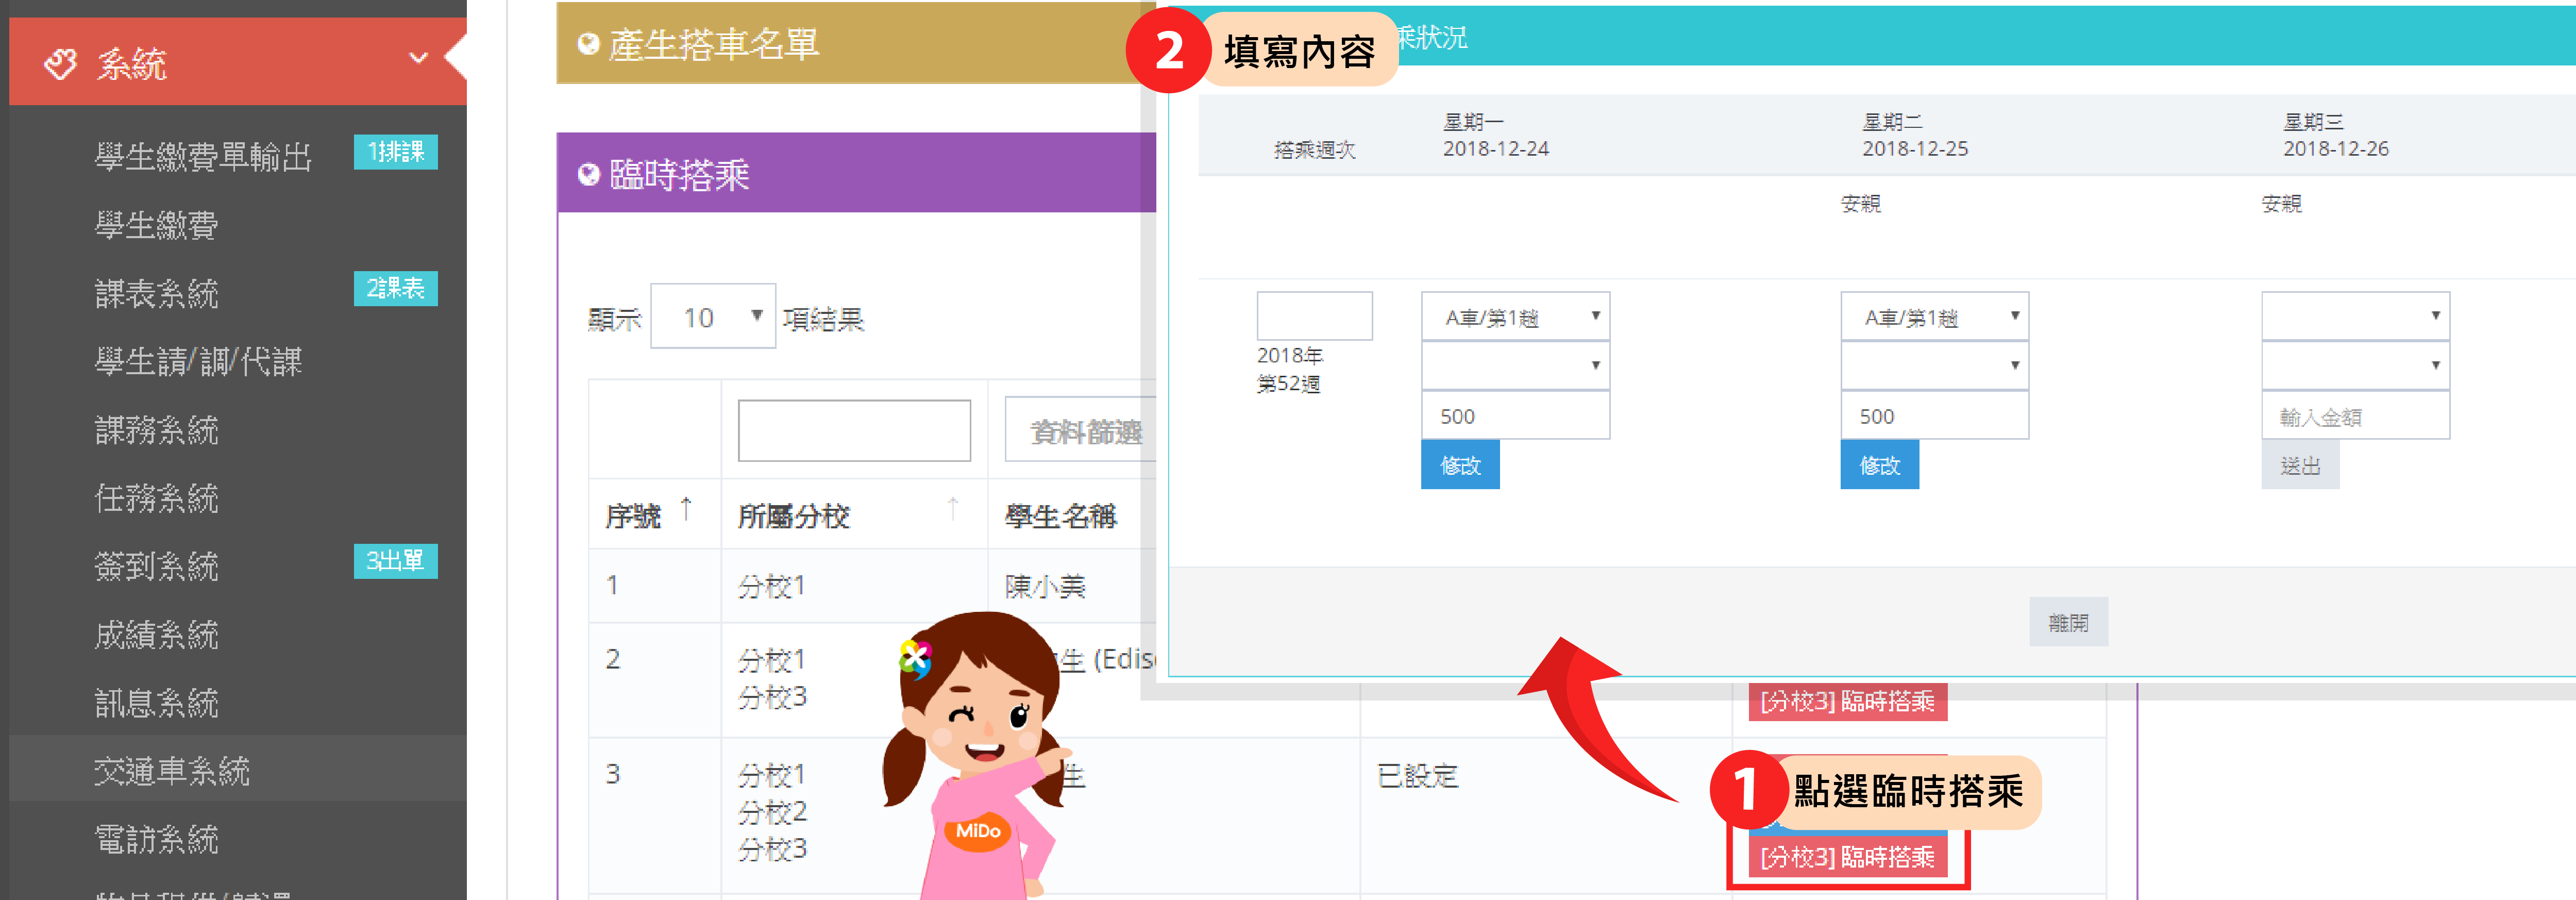Click the circle icon before 產生搭車名單
The height and width of the screenshot is (900, 2576).
[x=588, y=43]
